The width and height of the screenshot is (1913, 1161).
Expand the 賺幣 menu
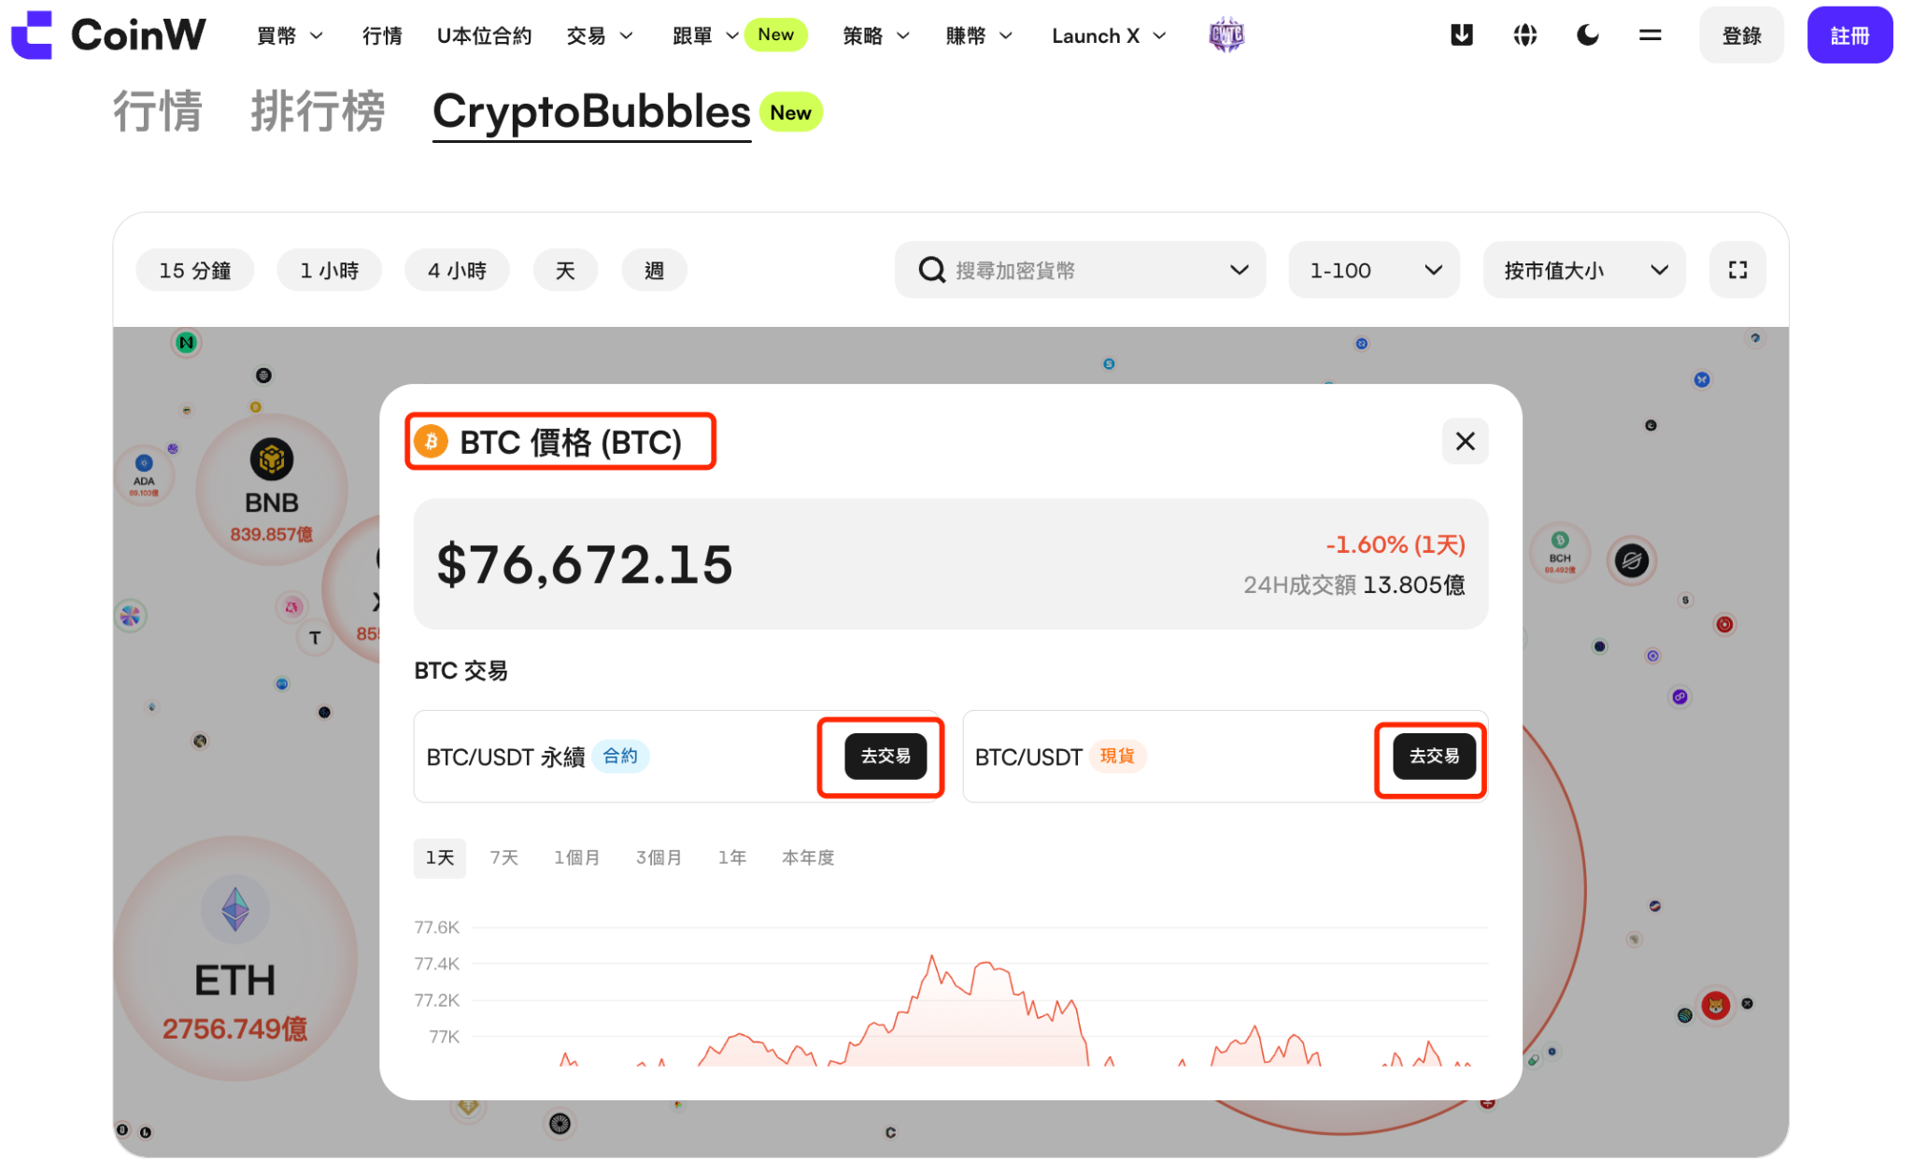coord(979,35)
